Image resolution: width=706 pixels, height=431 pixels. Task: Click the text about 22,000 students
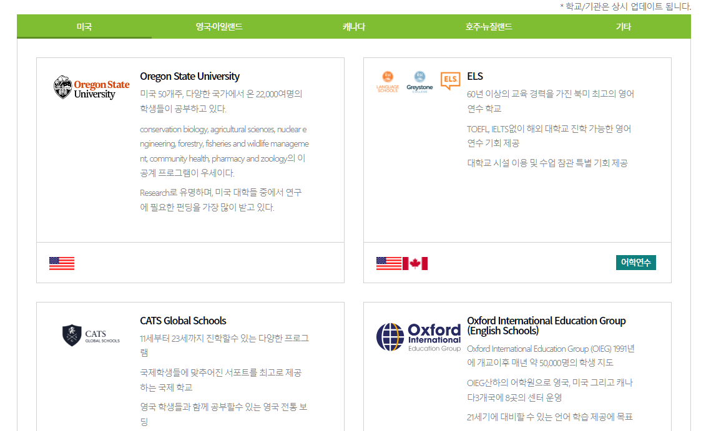(221, 101)
